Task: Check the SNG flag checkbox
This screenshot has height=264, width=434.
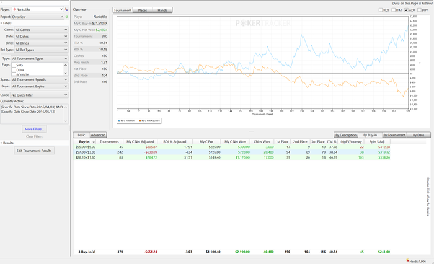Action: 14,65
